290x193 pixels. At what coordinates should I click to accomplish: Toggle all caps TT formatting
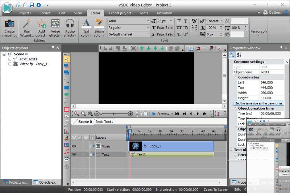point(179,28)
